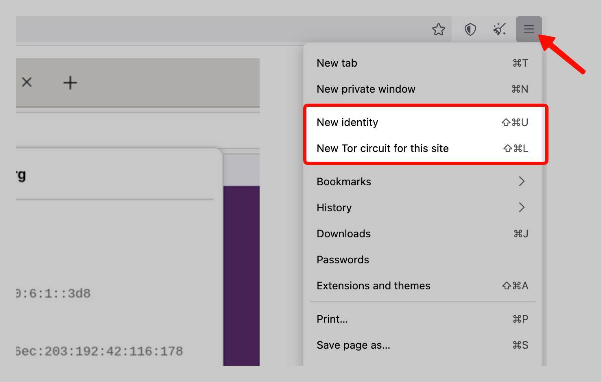Open Passwords from the menu
Screen dimensions: 601x382
[343, 260]
